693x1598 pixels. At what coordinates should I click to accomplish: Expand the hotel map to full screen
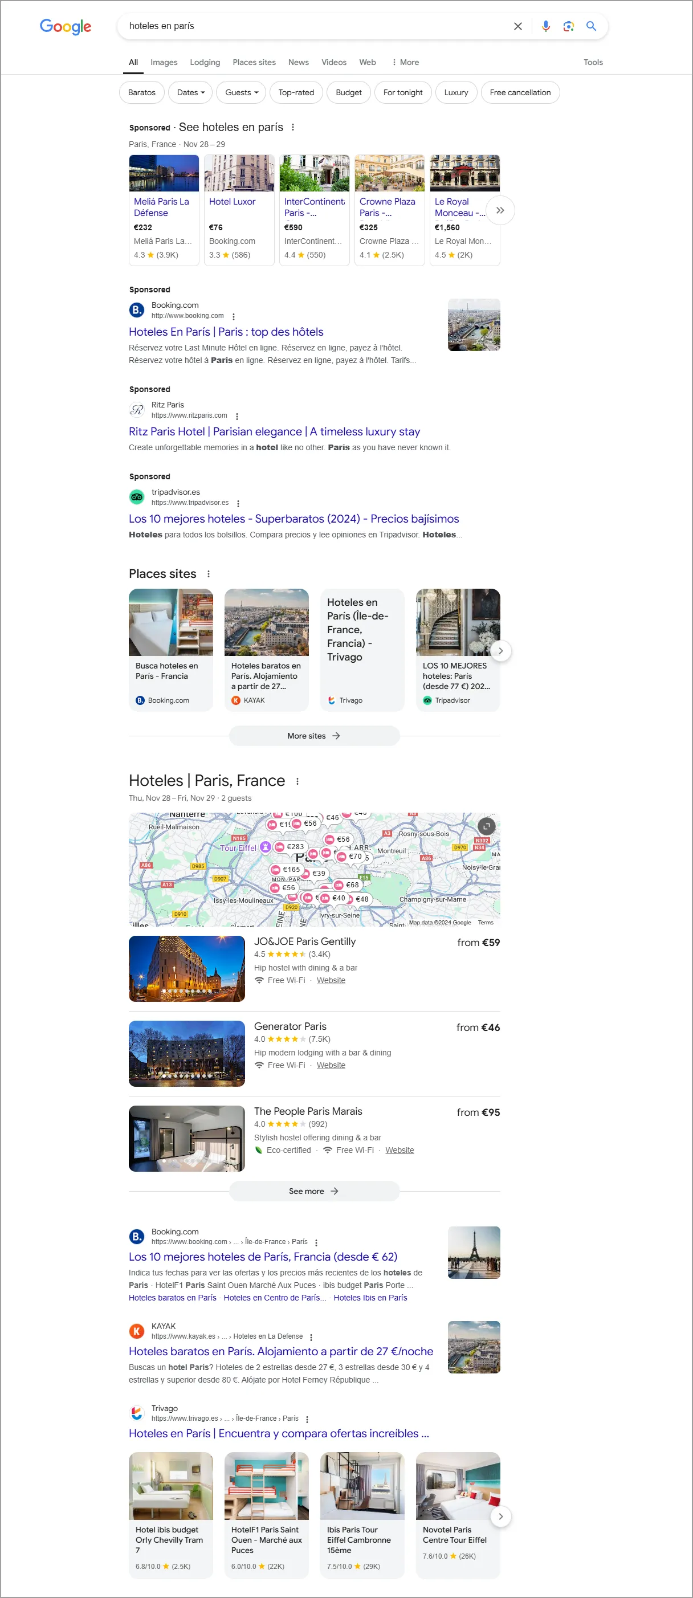tap(486, 826)
